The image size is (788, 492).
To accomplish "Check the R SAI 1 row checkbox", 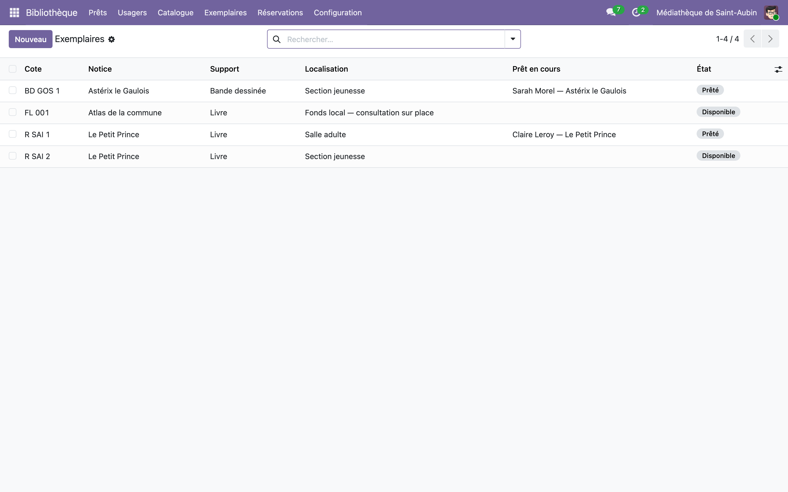I will (x=13, y=134).
